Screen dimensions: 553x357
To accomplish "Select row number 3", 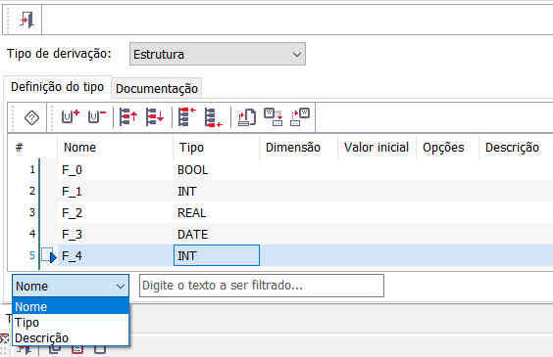I will click(32, 212).
